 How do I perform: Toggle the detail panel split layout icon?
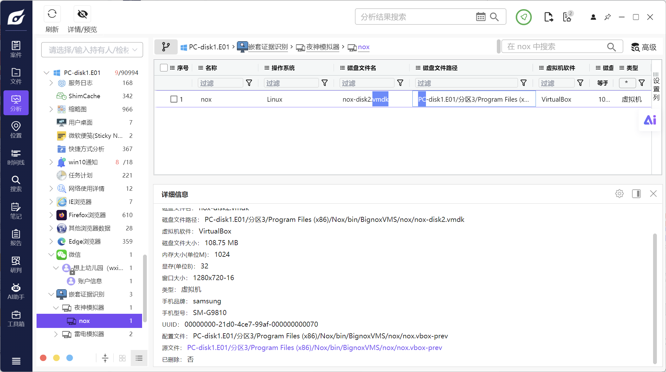pyautogui.click(x=636, y=194)
